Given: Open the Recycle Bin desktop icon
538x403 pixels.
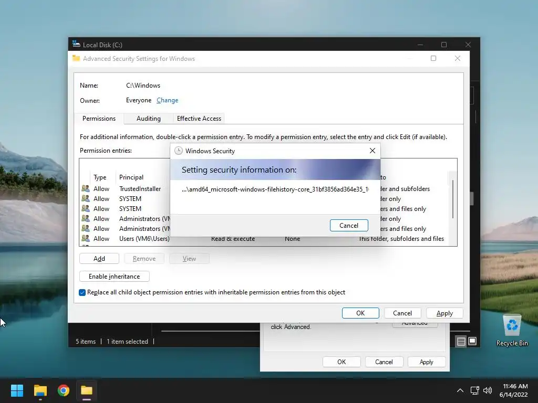Looking at the screenshot, I should pos(512,331).
